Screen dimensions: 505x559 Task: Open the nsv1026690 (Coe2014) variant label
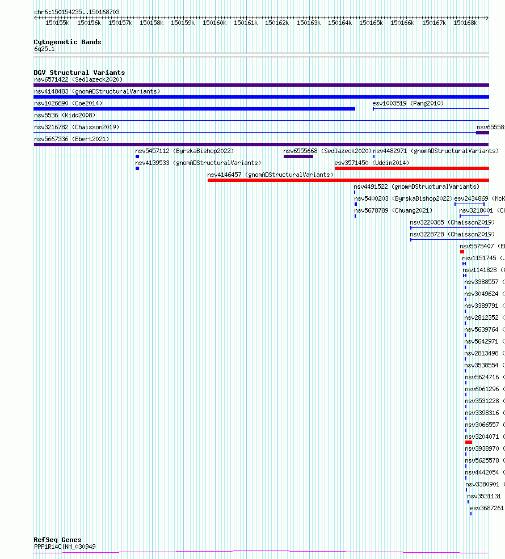pos(68,103)
